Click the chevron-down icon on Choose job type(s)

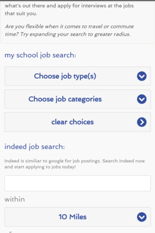point(142,76)
